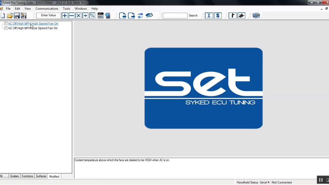This screenshot has width=329, height=185.
Task: Click the plus (add) toolbar button
Action: coord(65,16)
